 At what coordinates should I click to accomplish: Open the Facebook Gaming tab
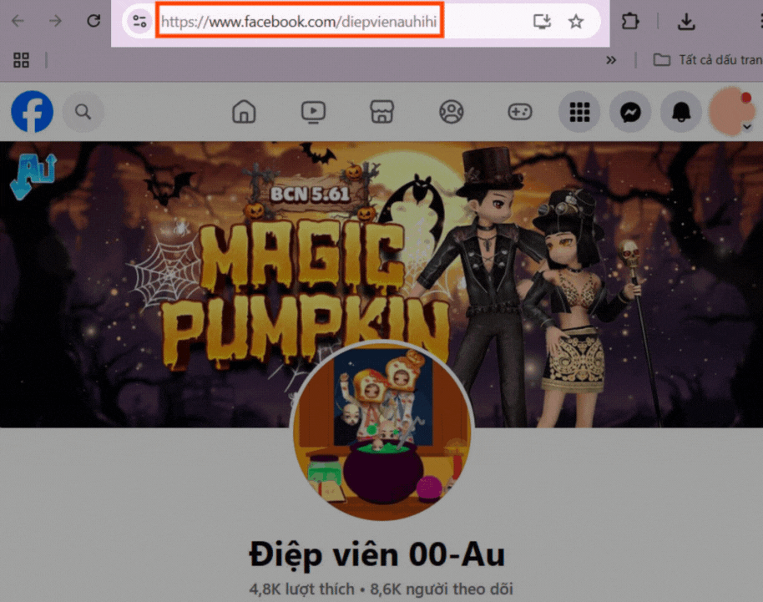click(x=520, y=111)
